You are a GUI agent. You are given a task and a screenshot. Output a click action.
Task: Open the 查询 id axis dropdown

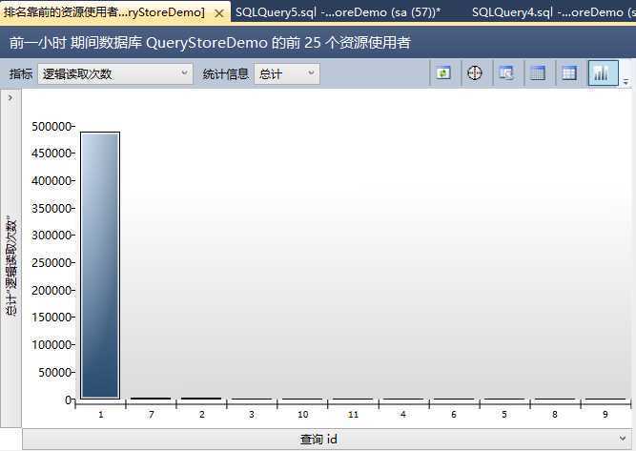click(329, 440)
